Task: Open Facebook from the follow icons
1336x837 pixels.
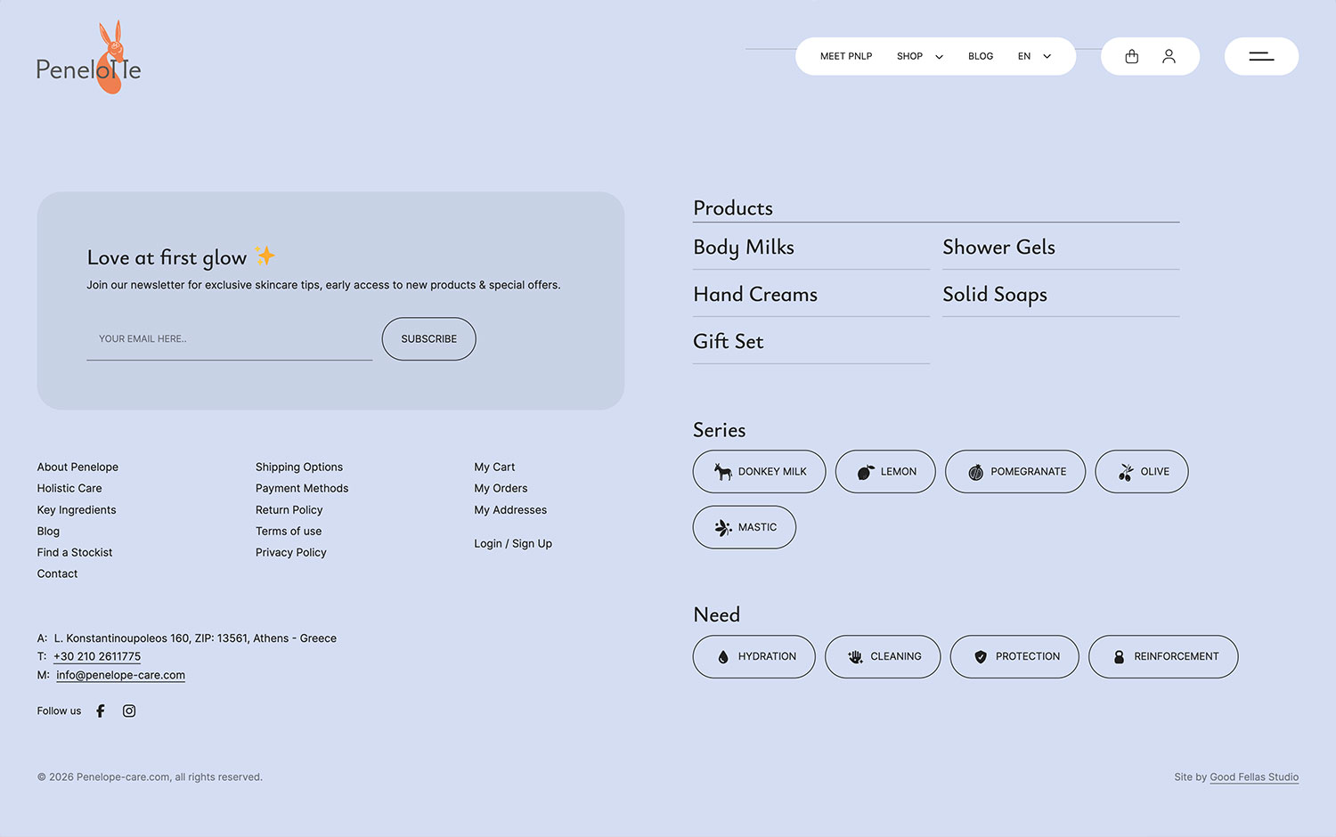Action: pos(100,711)
